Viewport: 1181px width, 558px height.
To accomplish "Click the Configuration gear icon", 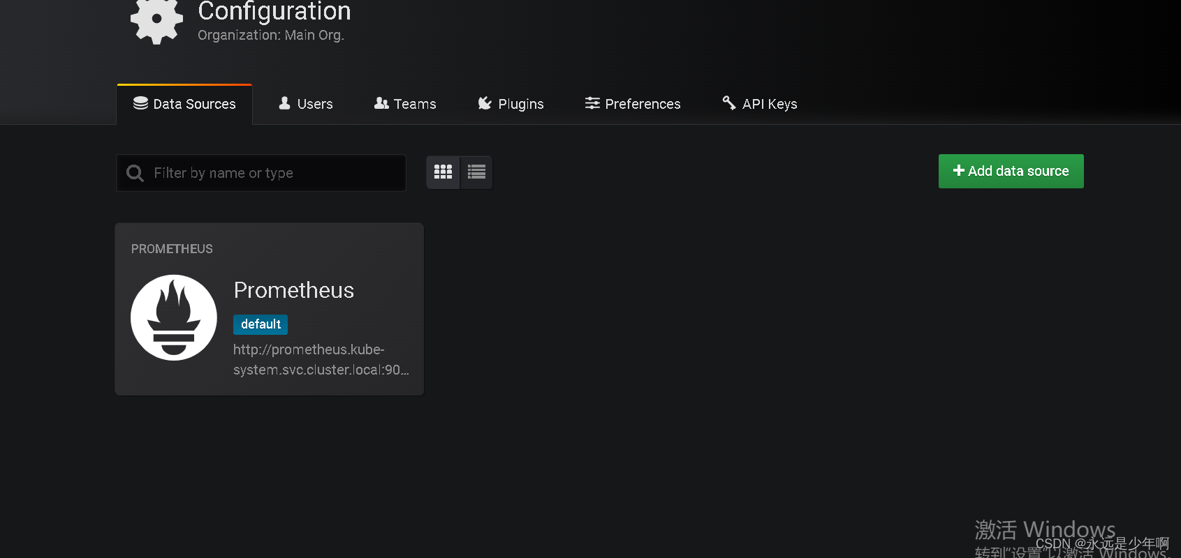I will tap(156, 20).
